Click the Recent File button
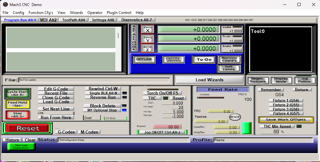 pos(56,93)
